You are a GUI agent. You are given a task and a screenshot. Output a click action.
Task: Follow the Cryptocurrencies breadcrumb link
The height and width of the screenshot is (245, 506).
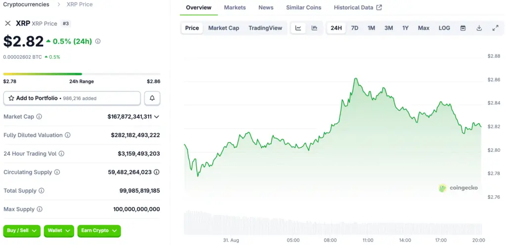pyautogui.click(x=26, y=4)
